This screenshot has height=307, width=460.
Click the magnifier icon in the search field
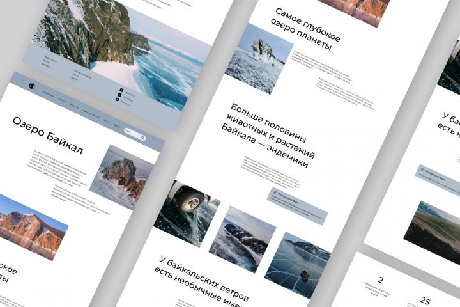(142, 138)
